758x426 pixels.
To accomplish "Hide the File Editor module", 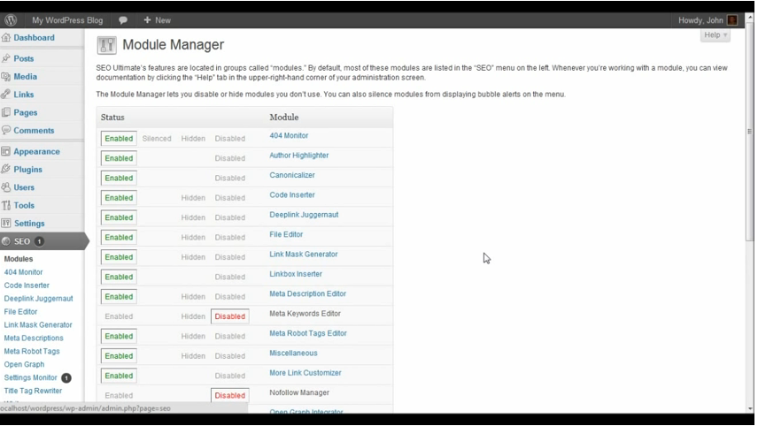I will point(193,238).
